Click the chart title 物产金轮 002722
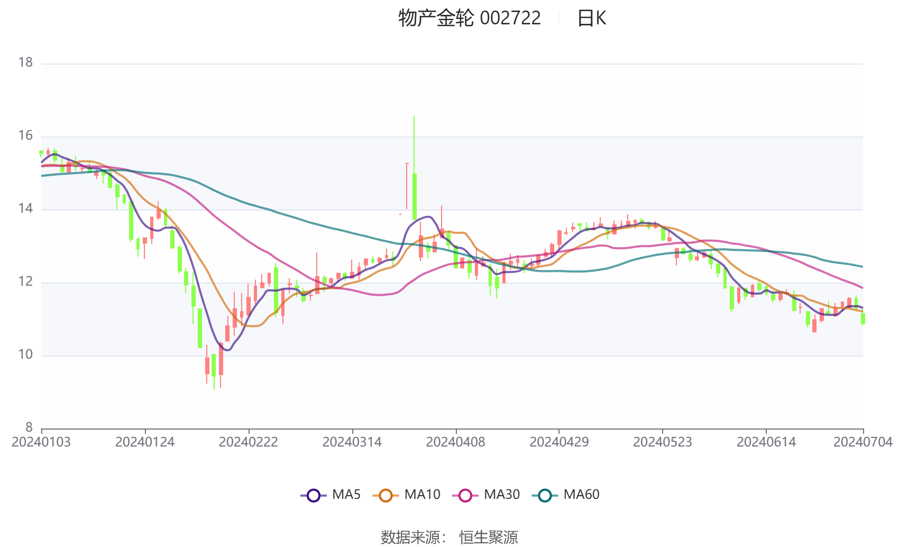Viewport: 899px width, 547px height. [x=470, y=19]
